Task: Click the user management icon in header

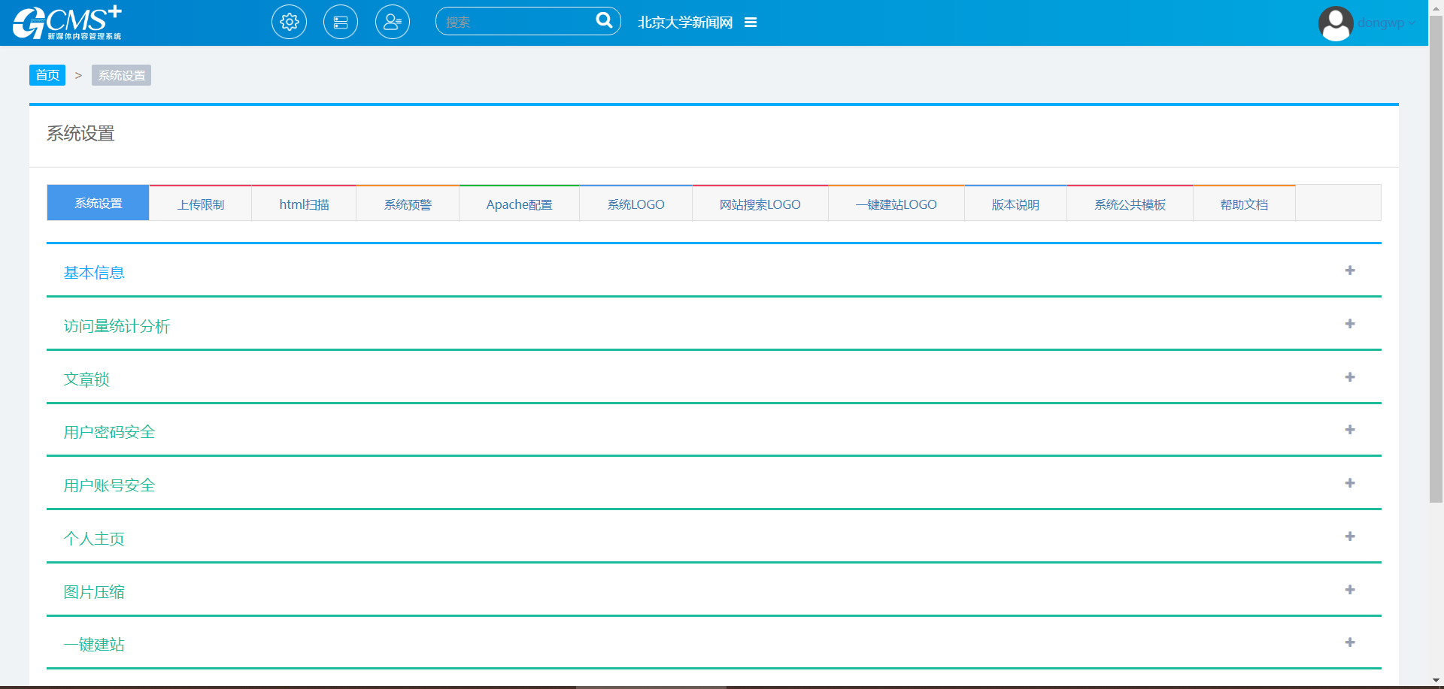Action: pyautogui.click(x=393, y=23)
